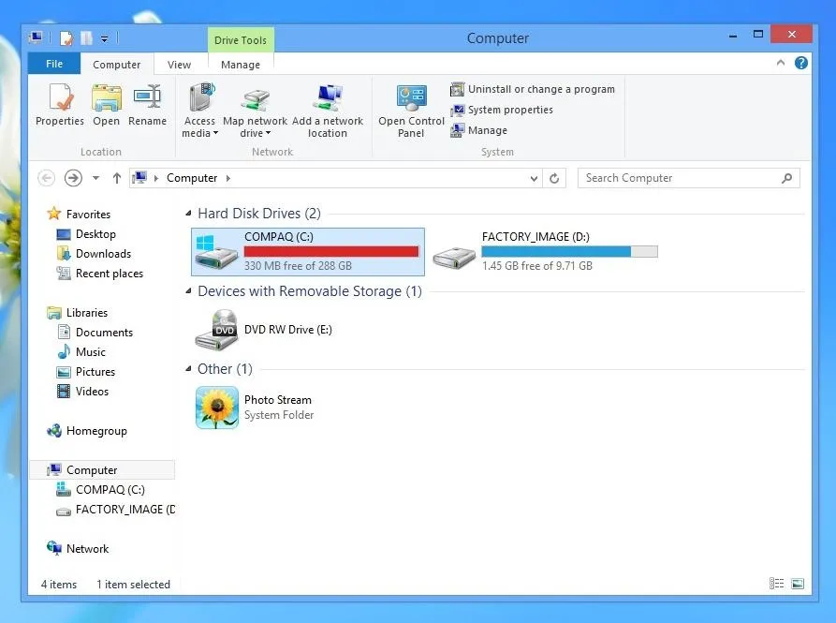Click the Forward navigation arrow
The width and height of the screenshot is (836, 623).
coord(73,178)
